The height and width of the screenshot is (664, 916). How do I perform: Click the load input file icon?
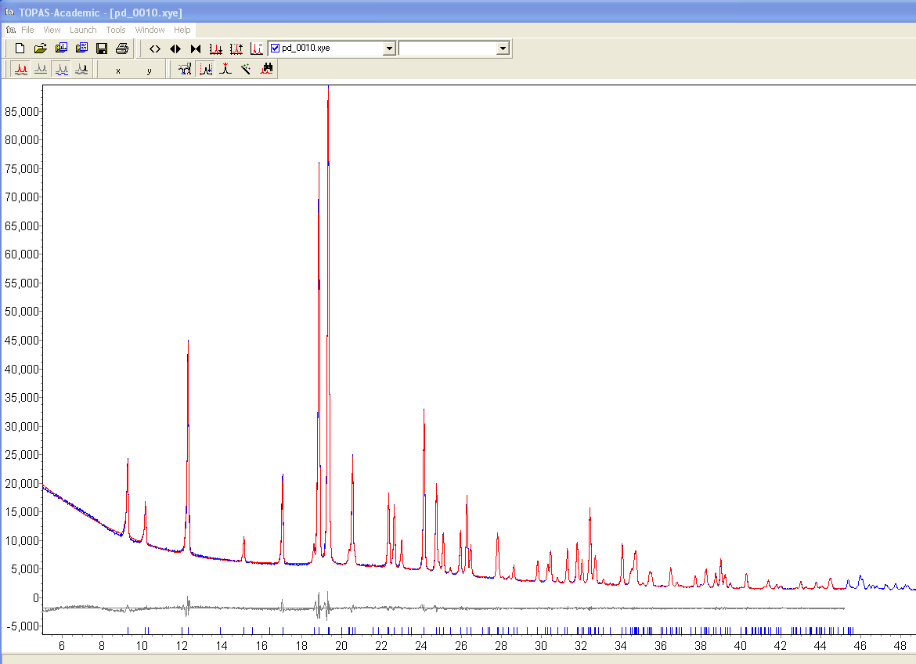81,49
